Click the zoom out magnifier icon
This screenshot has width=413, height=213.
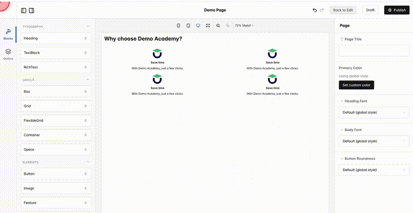pos(218,26)
